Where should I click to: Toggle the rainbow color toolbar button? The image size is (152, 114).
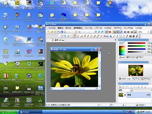pyautogui.click(x=135, y=32)
